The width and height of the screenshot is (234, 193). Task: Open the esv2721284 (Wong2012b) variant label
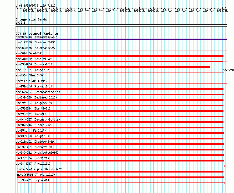tap(33, 70)
